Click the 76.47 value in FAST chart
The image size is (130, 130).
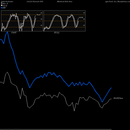(x=38, y=15)
